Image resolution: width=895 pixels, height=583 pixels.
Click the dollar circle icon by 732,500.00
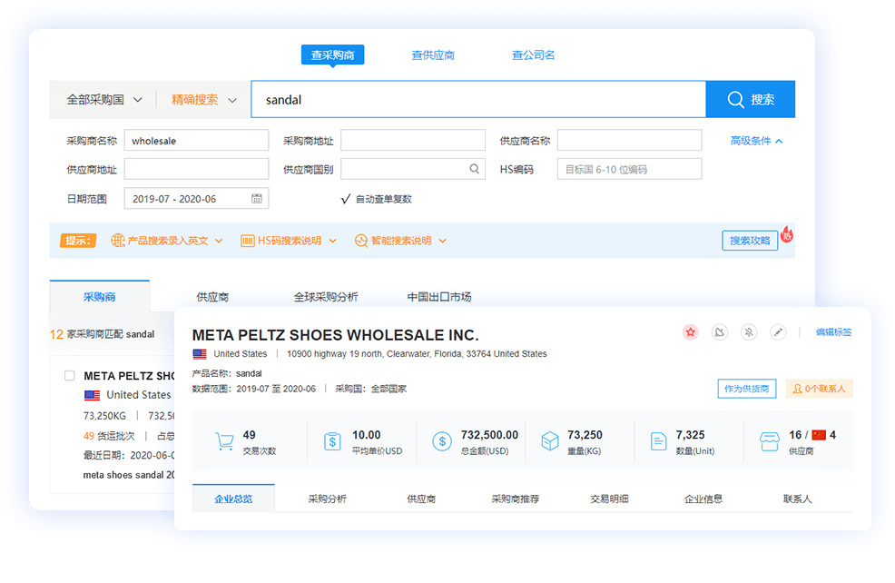(442, 441)
